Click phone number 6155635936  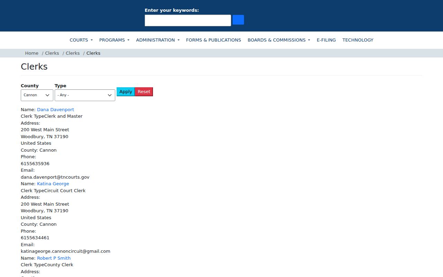pos(35,163)
